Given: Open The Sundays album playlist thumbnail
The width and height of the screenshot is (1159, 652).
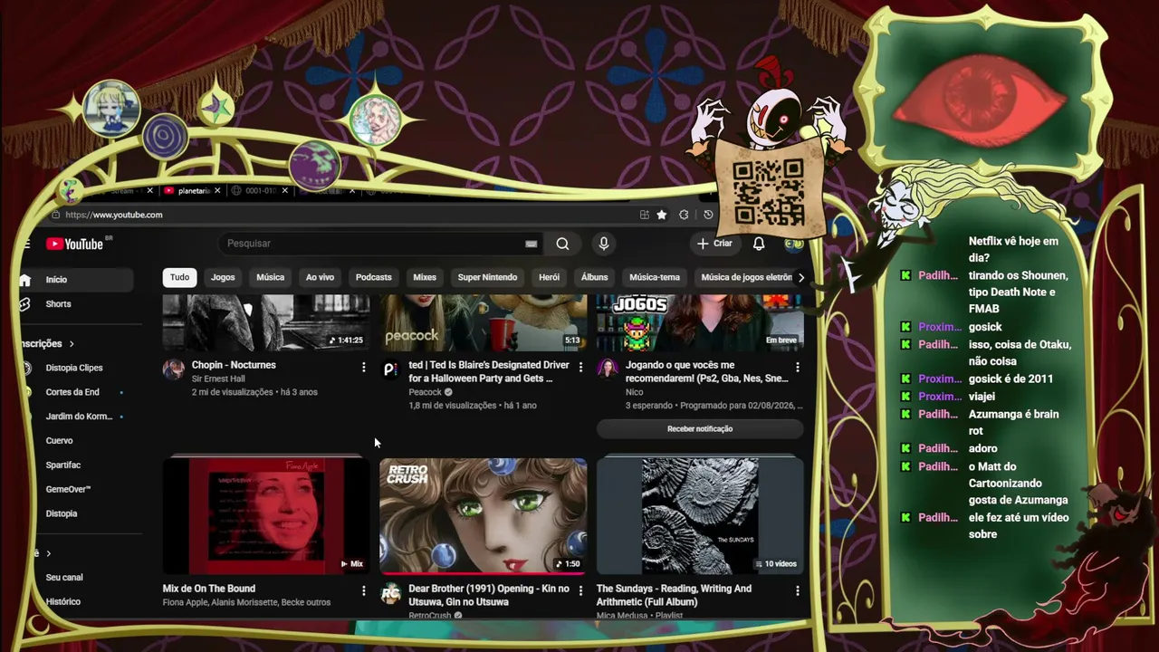Looking at the screenshot, I should pos(700,516).
